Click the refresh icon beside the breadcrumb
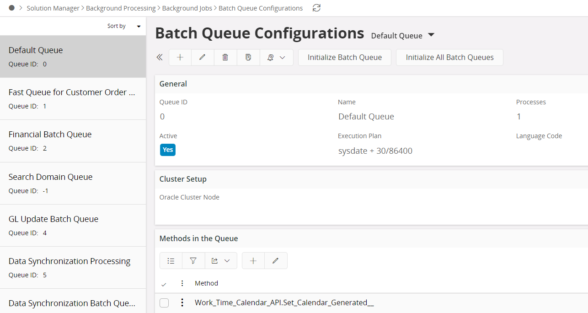This screenshot has height=313, width=588. 316,8
